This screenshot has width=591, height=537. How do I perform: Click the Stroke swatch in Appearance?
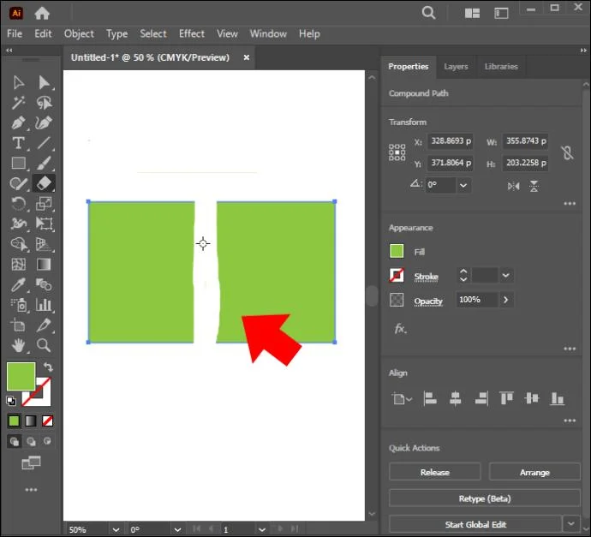click(x=397, y=276)
